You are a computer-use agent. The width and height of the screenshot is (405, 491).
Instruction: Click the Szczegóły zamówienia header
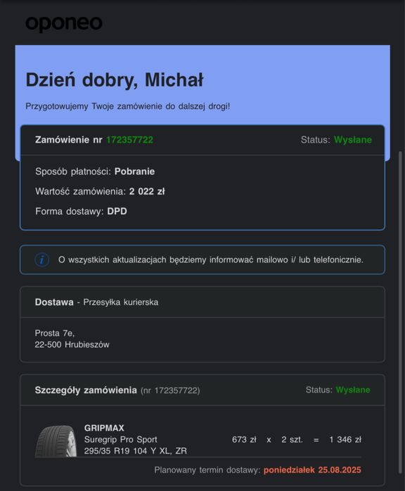(86, 390)
